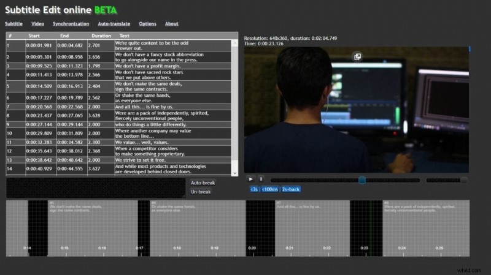Select row 6 'Or shake the same hands'

[118, 98]
